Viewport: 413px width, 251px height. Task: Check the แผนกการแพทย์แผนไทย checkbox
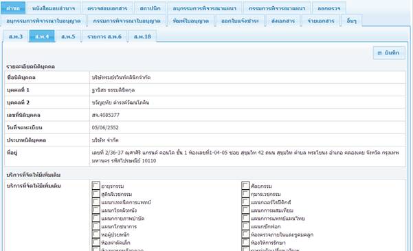pyautogui.click(x=245, y=218)
